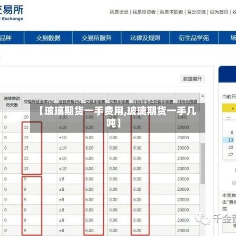This screenshot has width=236, height=236.
Task: Select date 6 in the calendar
Action: click(232, 133)
